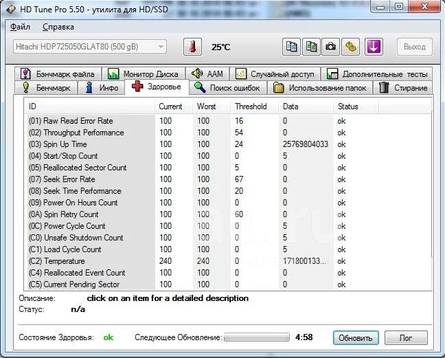Click the Выход button
The height and width of the screenshot is (358, 445).
pyautogui.click(x=415, y=47)
